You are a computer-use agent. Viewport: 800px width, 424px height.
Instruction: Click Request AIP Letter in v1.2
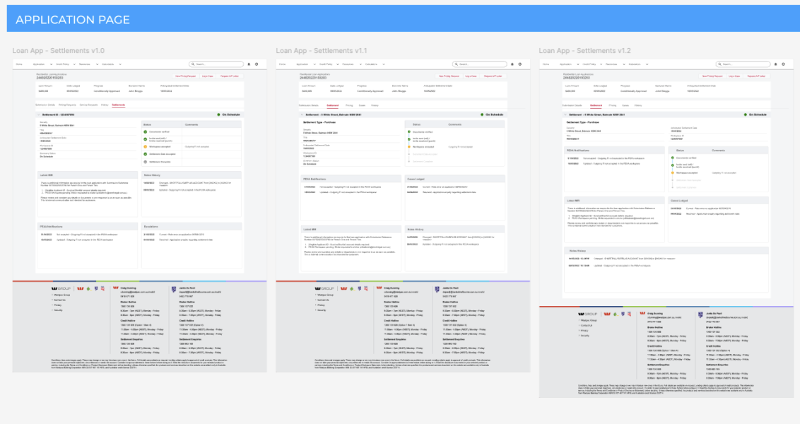[756, 76]
